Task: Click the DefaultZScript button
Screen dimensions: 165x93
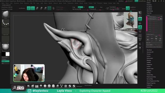Action: pos(142,1)
